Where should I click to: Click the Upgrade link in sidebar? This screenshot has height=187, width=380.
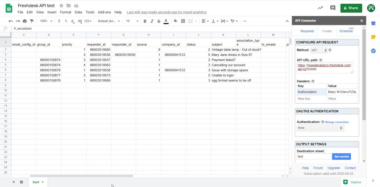click(x=334, y=168)
